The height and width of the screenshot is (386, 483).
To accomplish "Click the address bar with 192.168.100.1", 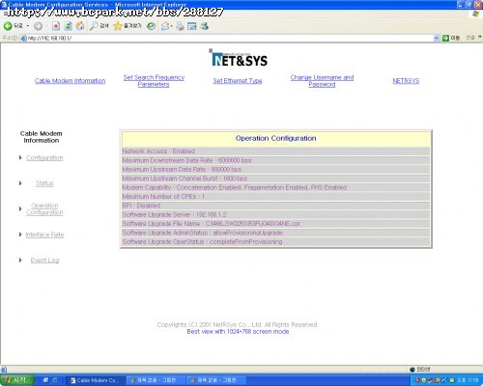I will (x=227, y=38).
